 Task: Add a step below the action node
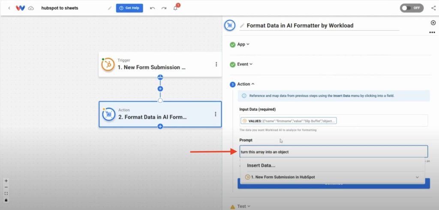160,126
